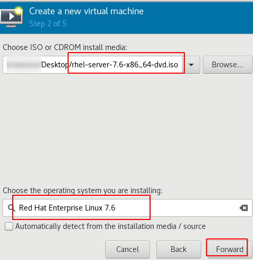The width and height of the screenshot is (253, 260).
Task: Click the magnifier icon in OS search field
Action: (x=12, y=208)
